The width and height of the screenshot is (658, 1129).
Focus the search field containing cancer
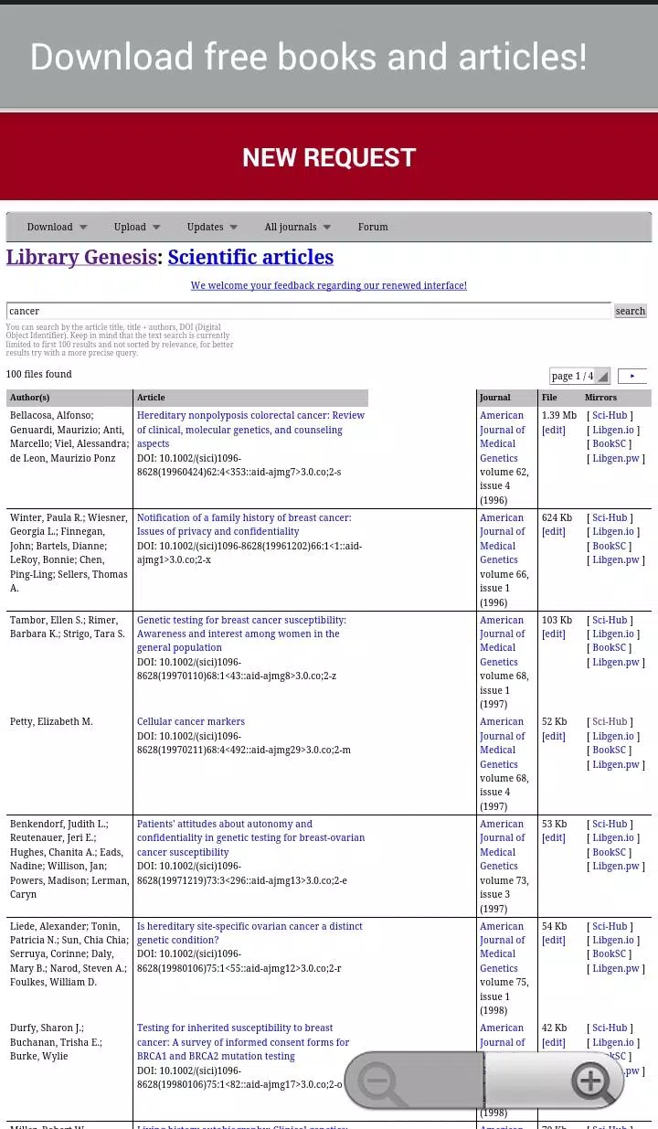[309, 311]
